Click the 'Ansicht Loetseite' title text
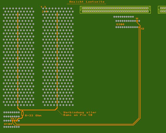166x133 pixels. pyautogui.click(x=87, y=2)
